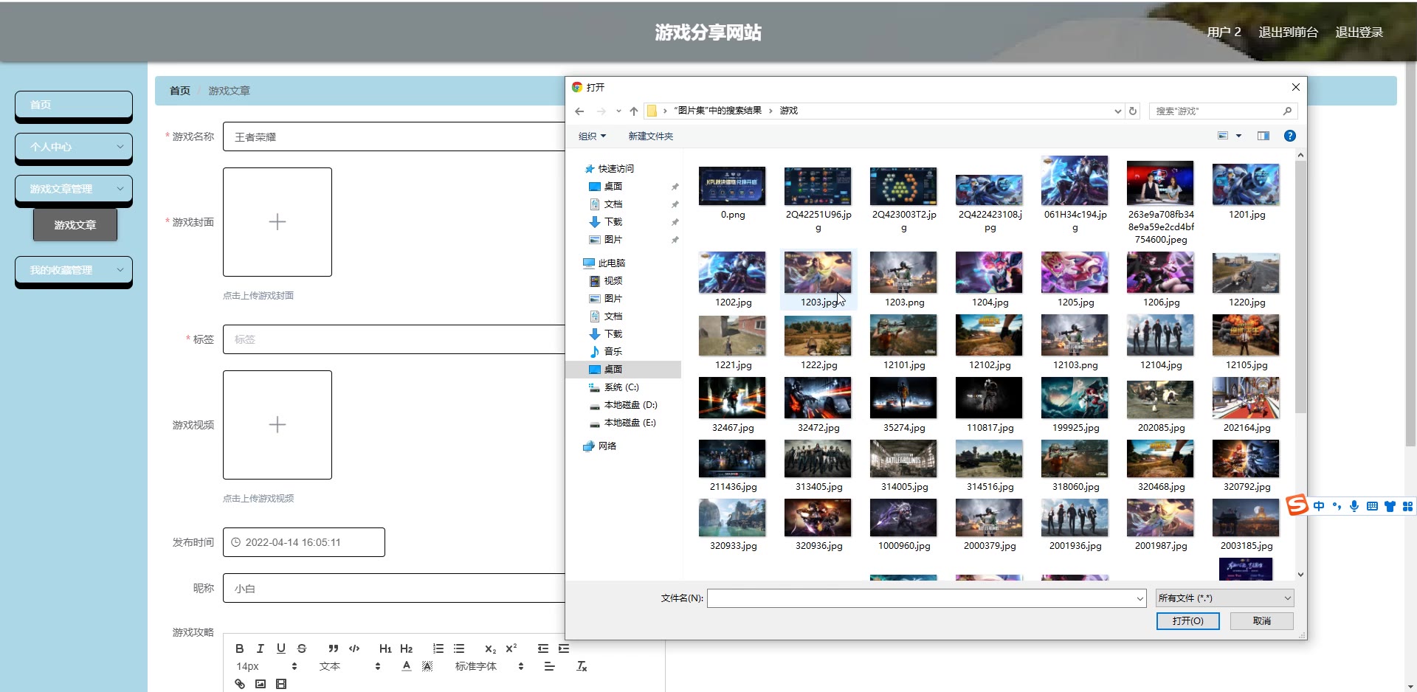Click 退出登录 in the header
Viewport: 1417px width, 692px height.
[1359, 32]
